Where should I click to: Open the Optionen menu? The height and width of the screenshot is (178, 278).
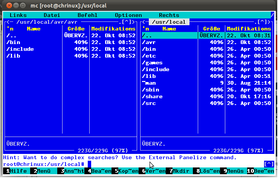[128, 15]
